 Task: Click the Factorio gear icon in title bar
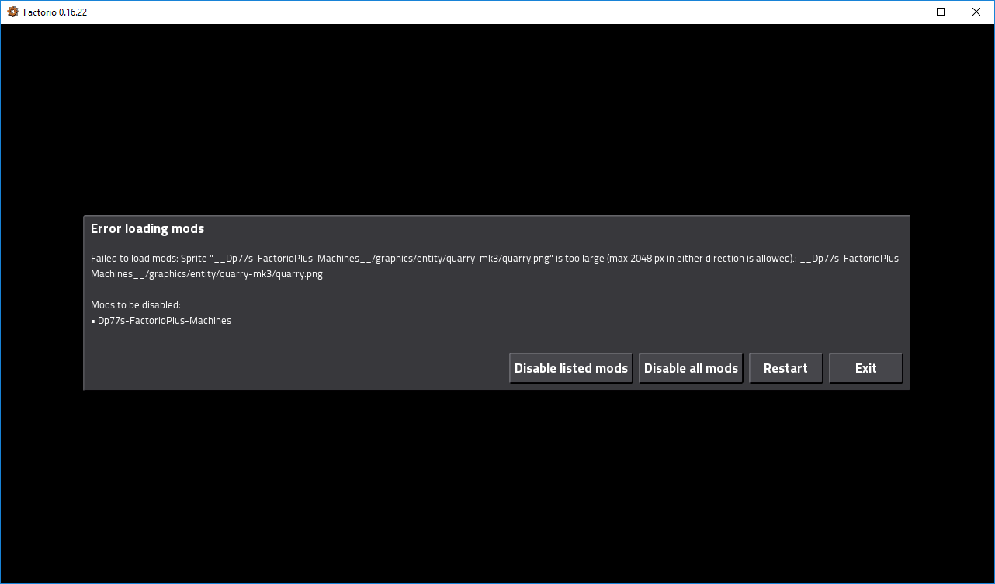click(12, 12)
